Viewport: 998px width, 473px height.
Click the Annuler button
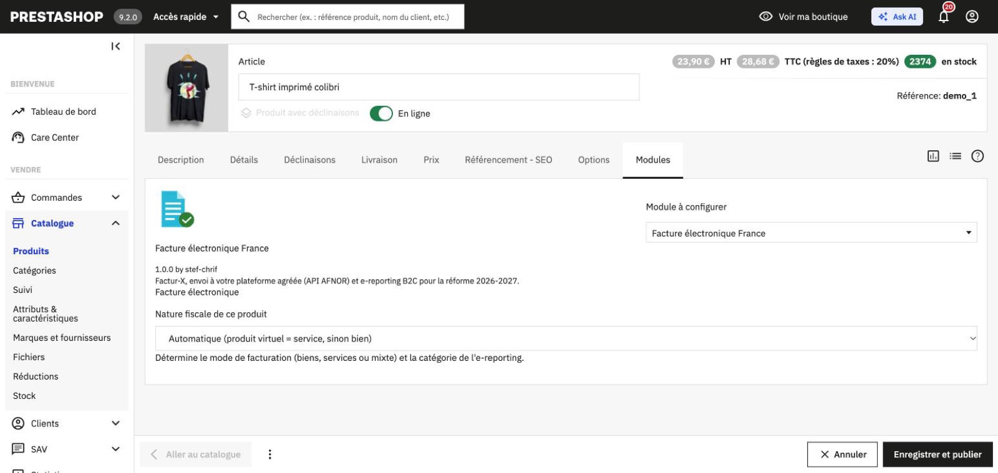[x=842, y=454]
